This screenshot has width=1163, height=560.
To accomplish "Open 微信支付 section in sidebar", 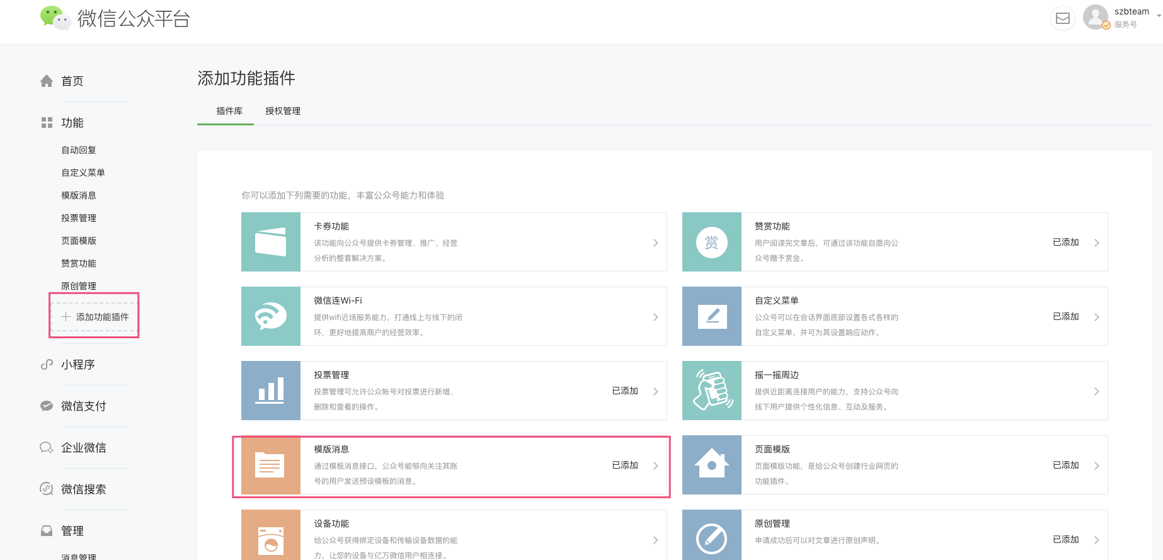I will [84, 406].
